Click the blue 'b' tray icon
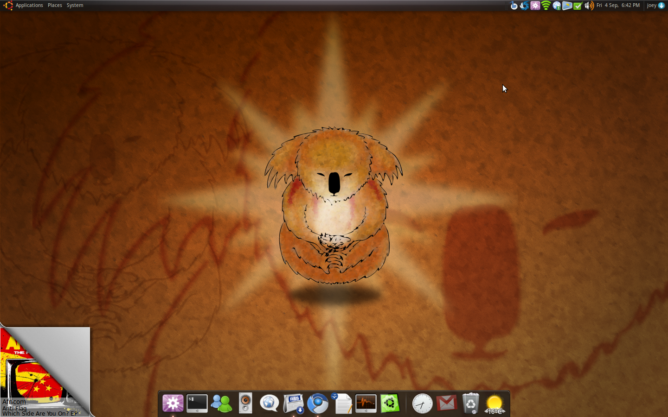This screenshot has width=668, height=417. point(514,6)
